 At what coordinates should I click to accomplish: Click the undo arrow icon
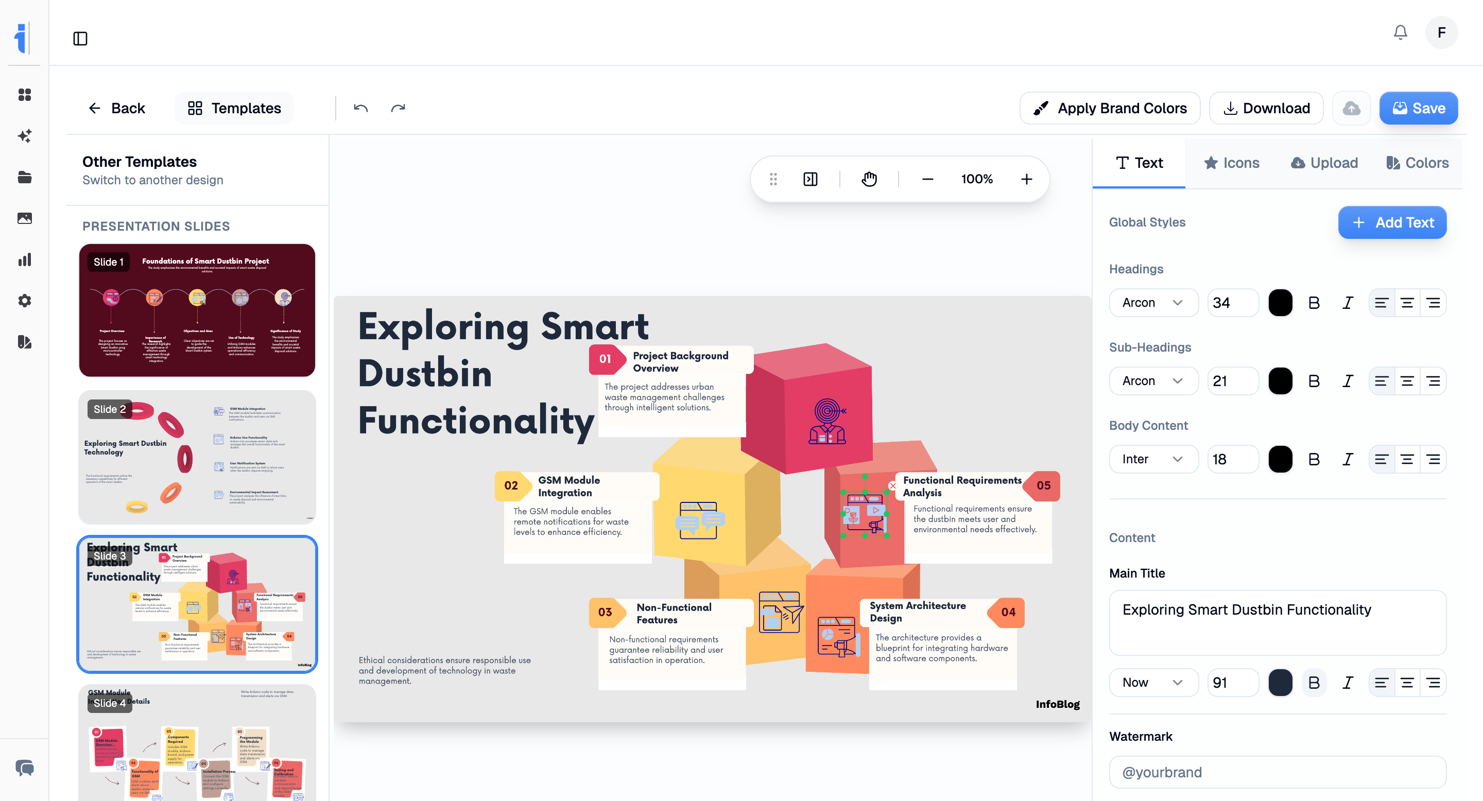point(360,108)
